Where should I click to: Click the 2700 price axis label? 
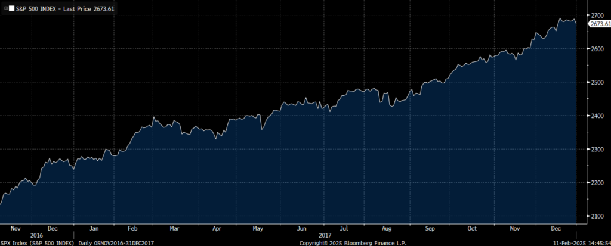pos(597,15)
